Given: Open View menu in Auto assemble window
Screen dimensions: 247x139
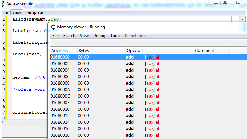Looking at the screenshot, I should pyautogui.click(x=16, y=12).
